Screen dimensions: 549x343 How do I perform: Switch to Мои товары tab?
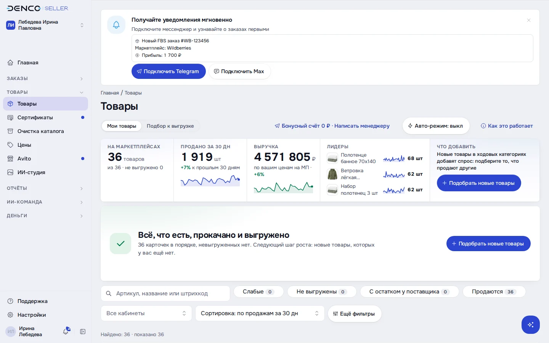122,126
